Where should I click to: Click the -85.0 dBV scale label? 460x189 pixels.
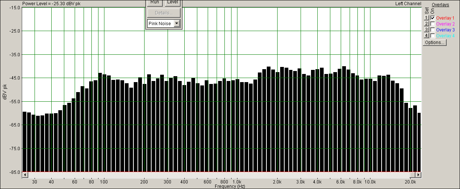tap(15, 172)
